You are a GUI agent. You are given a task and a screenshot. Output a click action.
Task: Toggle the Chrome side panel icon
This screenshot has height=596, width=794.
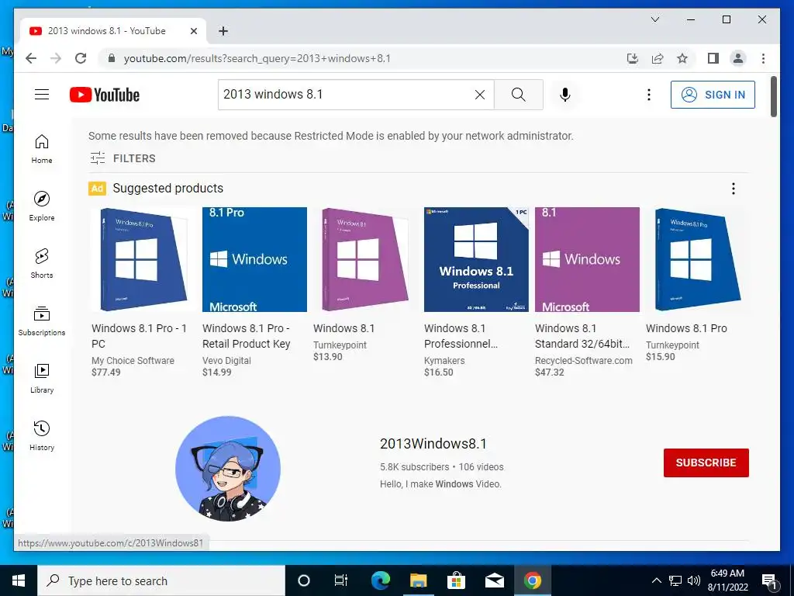coord(713,58)
